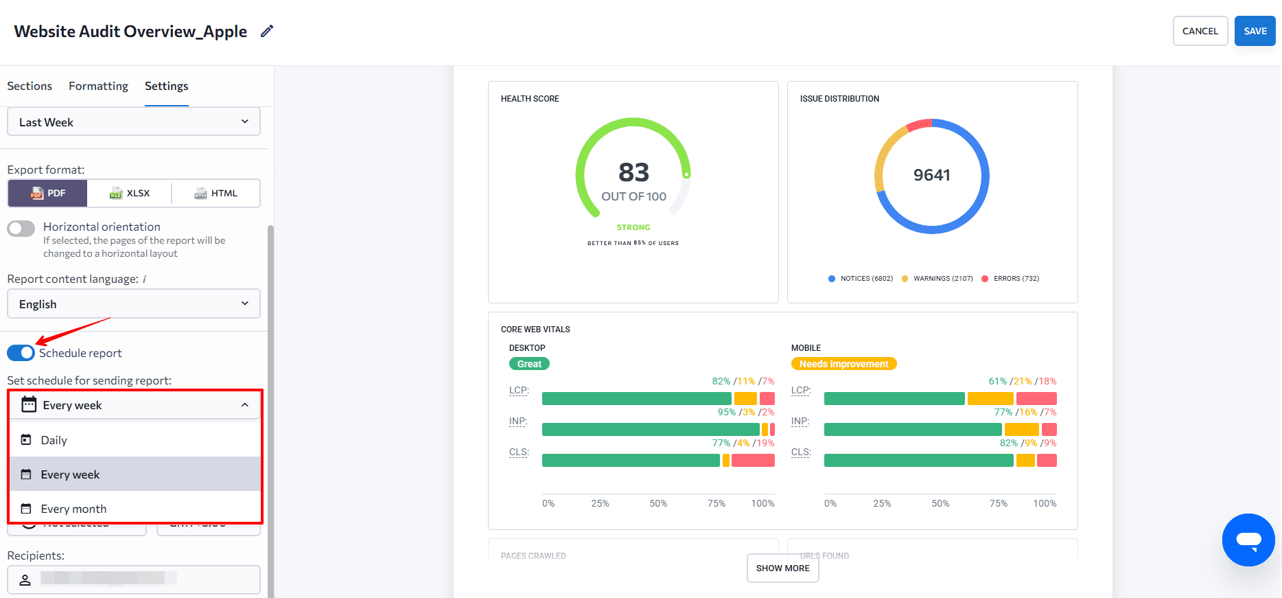
Task: Click the CANCEL button
Action: (x=1200, y=31)
